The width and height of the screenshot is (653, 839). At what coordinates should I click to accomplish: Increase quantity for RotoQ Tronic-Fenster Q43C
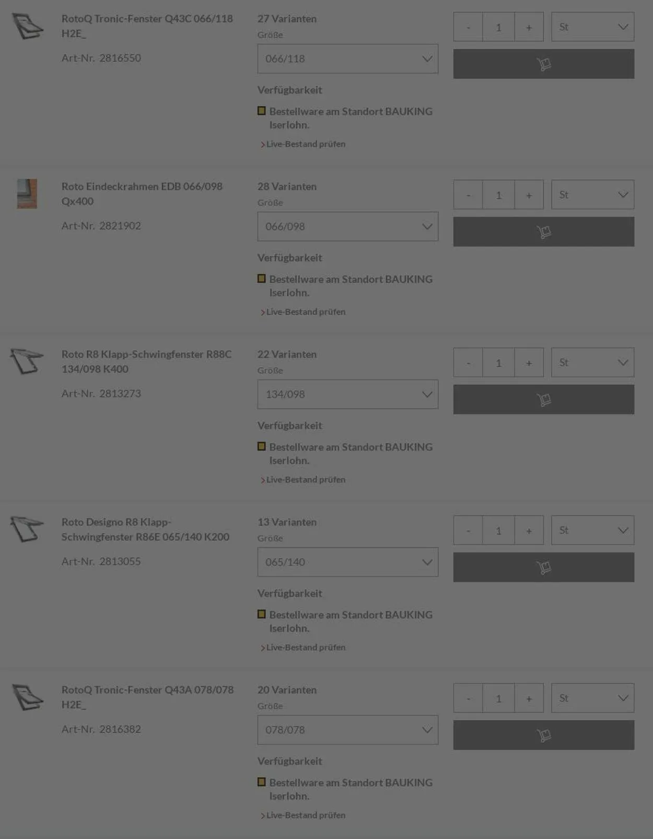[x=529, y=27]
